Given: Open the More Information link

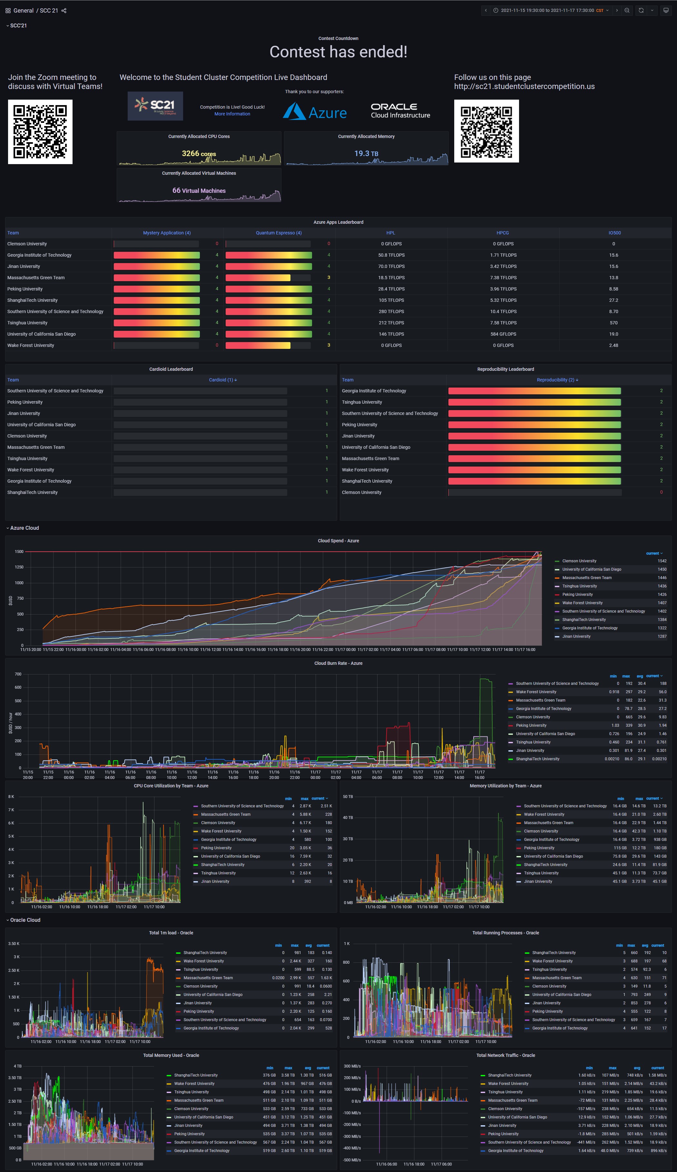Looking at the screenshot, I should point(232,114).
